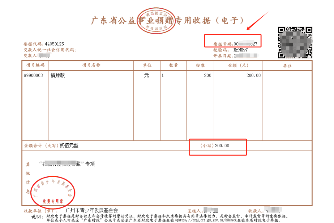This screenshot has height=223, width=334.
Task: Select the item code 99900003 cell
Action: tap(33, 75)
